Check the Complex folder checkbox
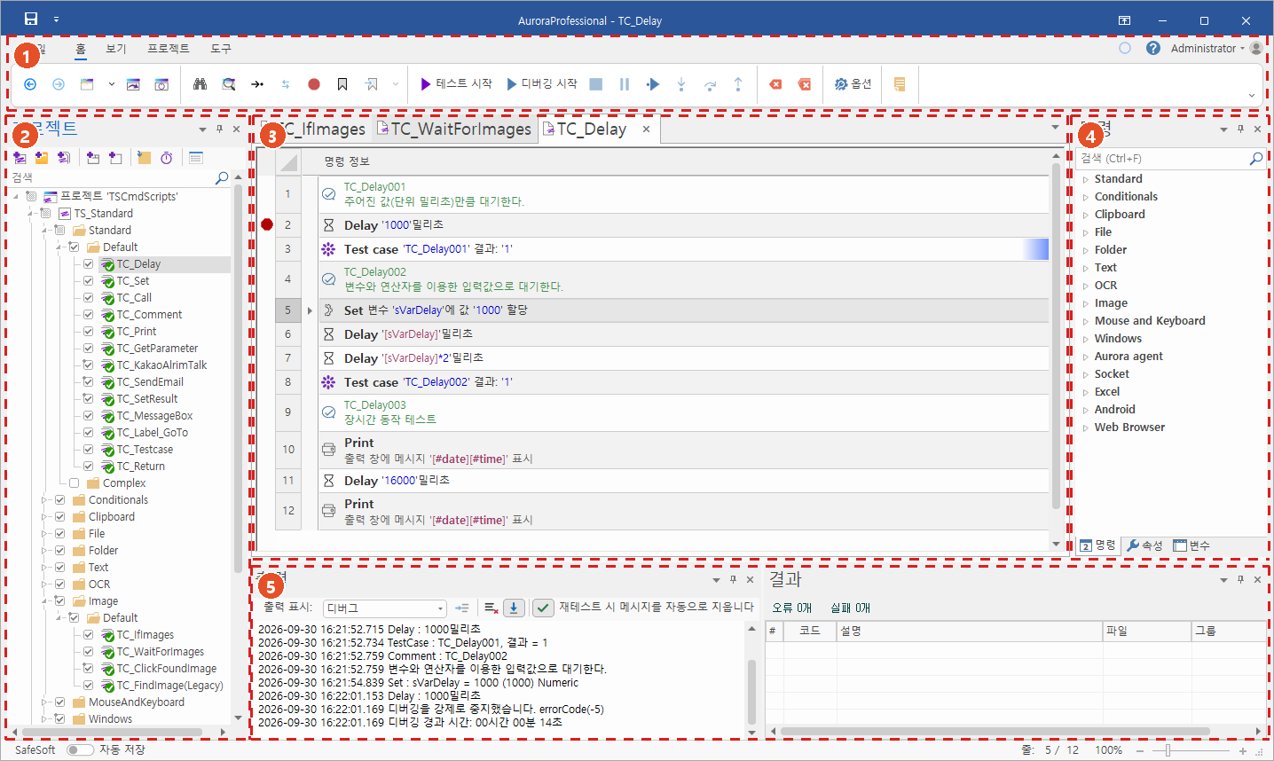The width and height of the screenshot is (1274, 761). click(75, 483)
